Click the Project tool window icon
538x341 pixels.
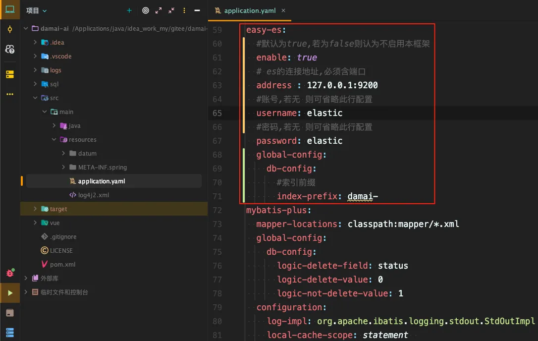[10, 10]
